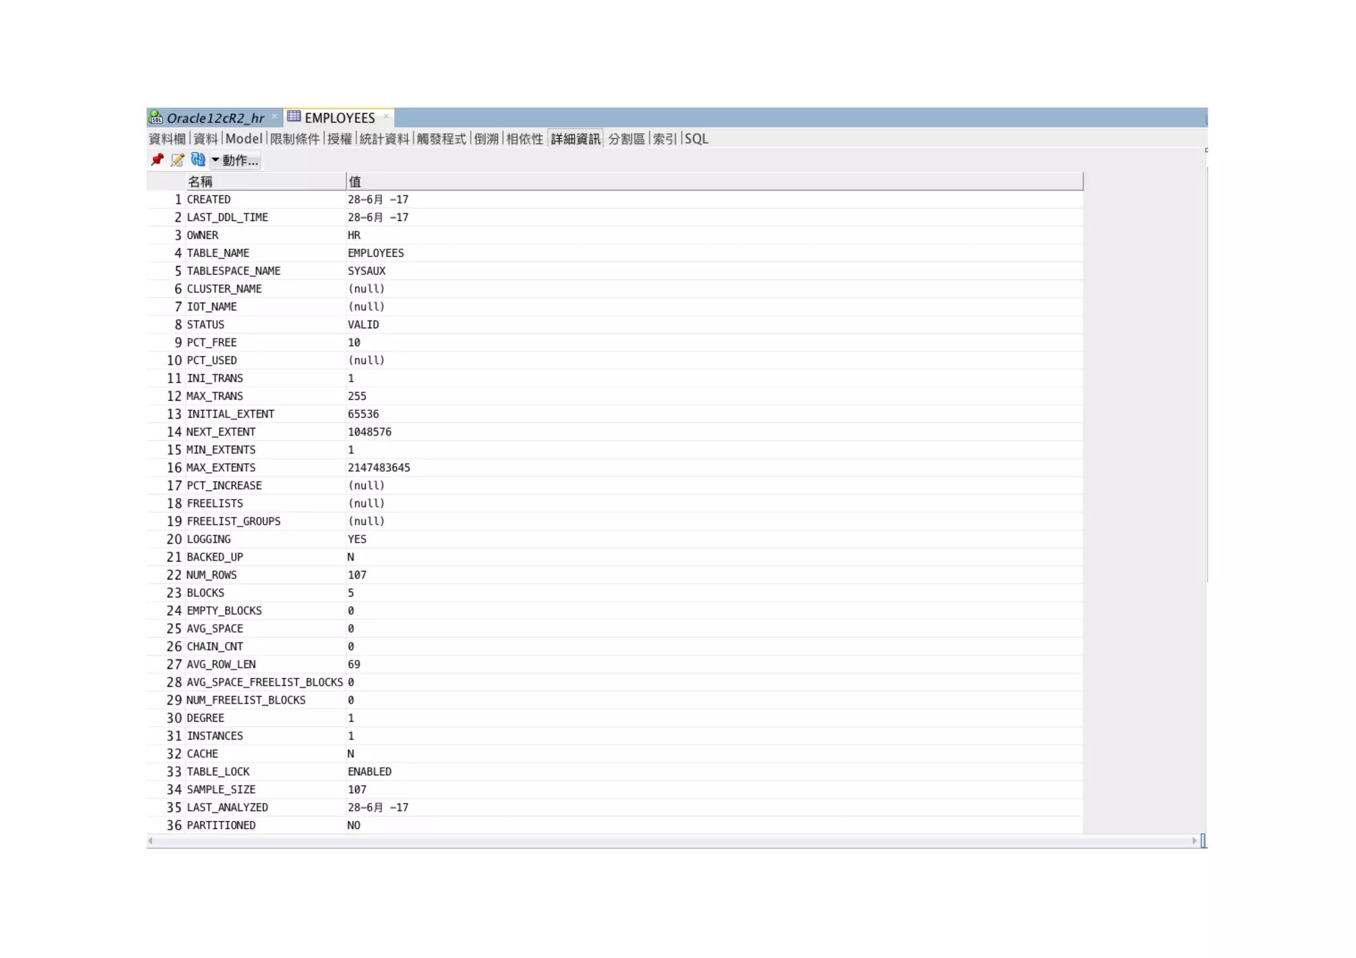The height and width of the screenshot is (958, 1356).
Task: Click the red pushpin freeze view icon
Action: tap(157, 160)
